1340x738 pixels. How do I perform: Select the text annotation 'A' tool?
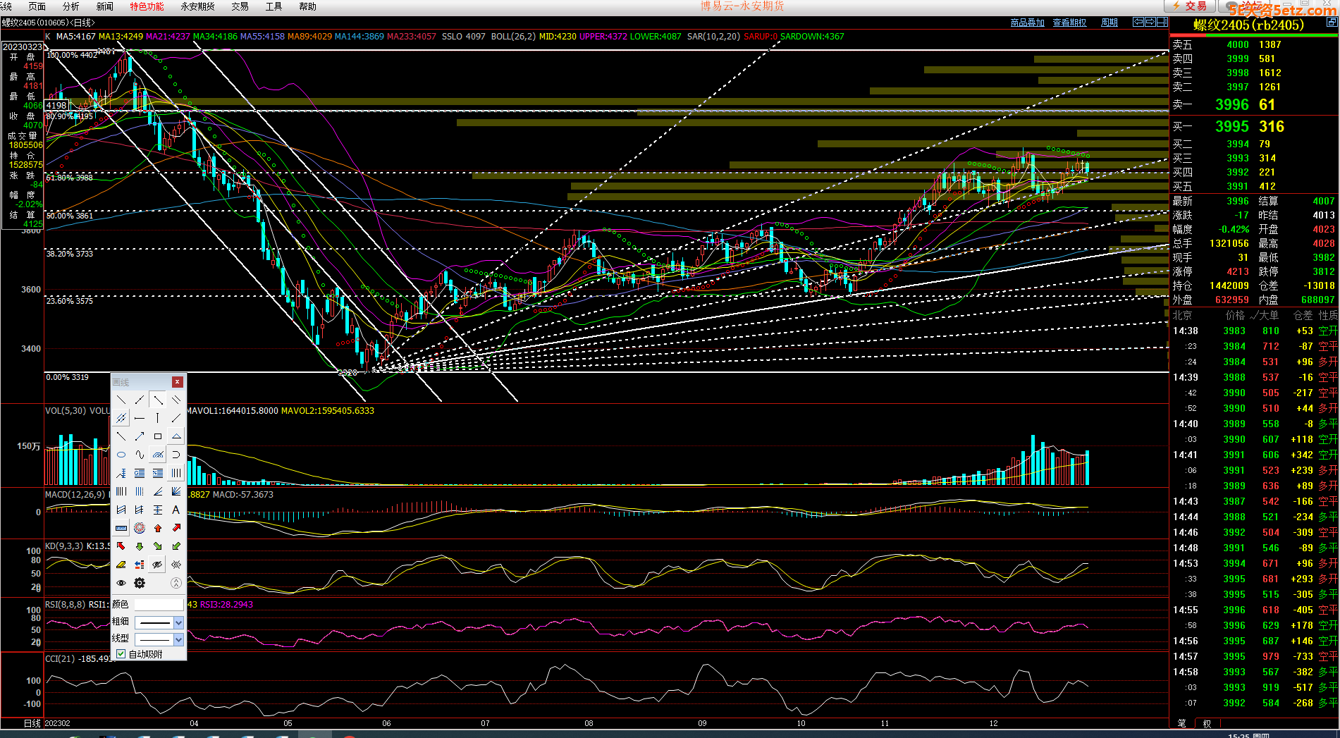pyautogui.click(x=176, y=510)
